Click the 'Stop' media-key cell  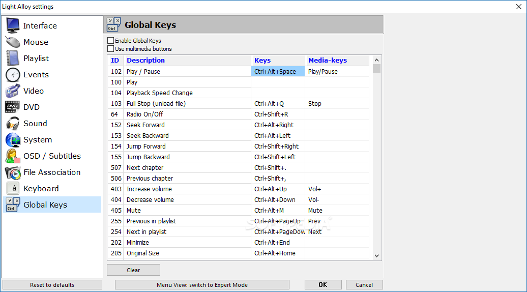click(337, 103)
